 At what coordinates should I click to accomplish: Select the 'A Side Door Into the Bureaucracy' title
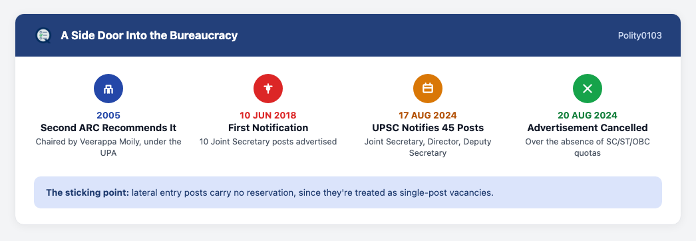tap(149, 35)
